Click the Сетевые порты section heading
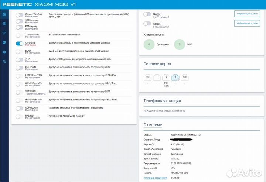266x182 pixels. (157, 64)
